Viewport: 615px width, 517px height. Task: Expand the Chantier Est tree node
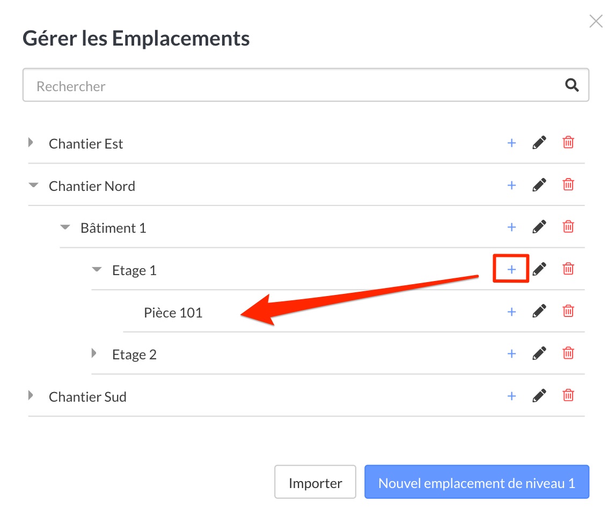coord(31,143)
